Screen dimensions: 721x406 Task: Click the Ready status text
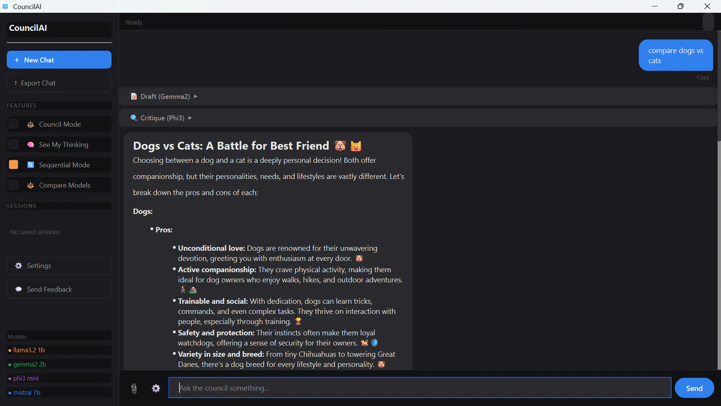134,22
